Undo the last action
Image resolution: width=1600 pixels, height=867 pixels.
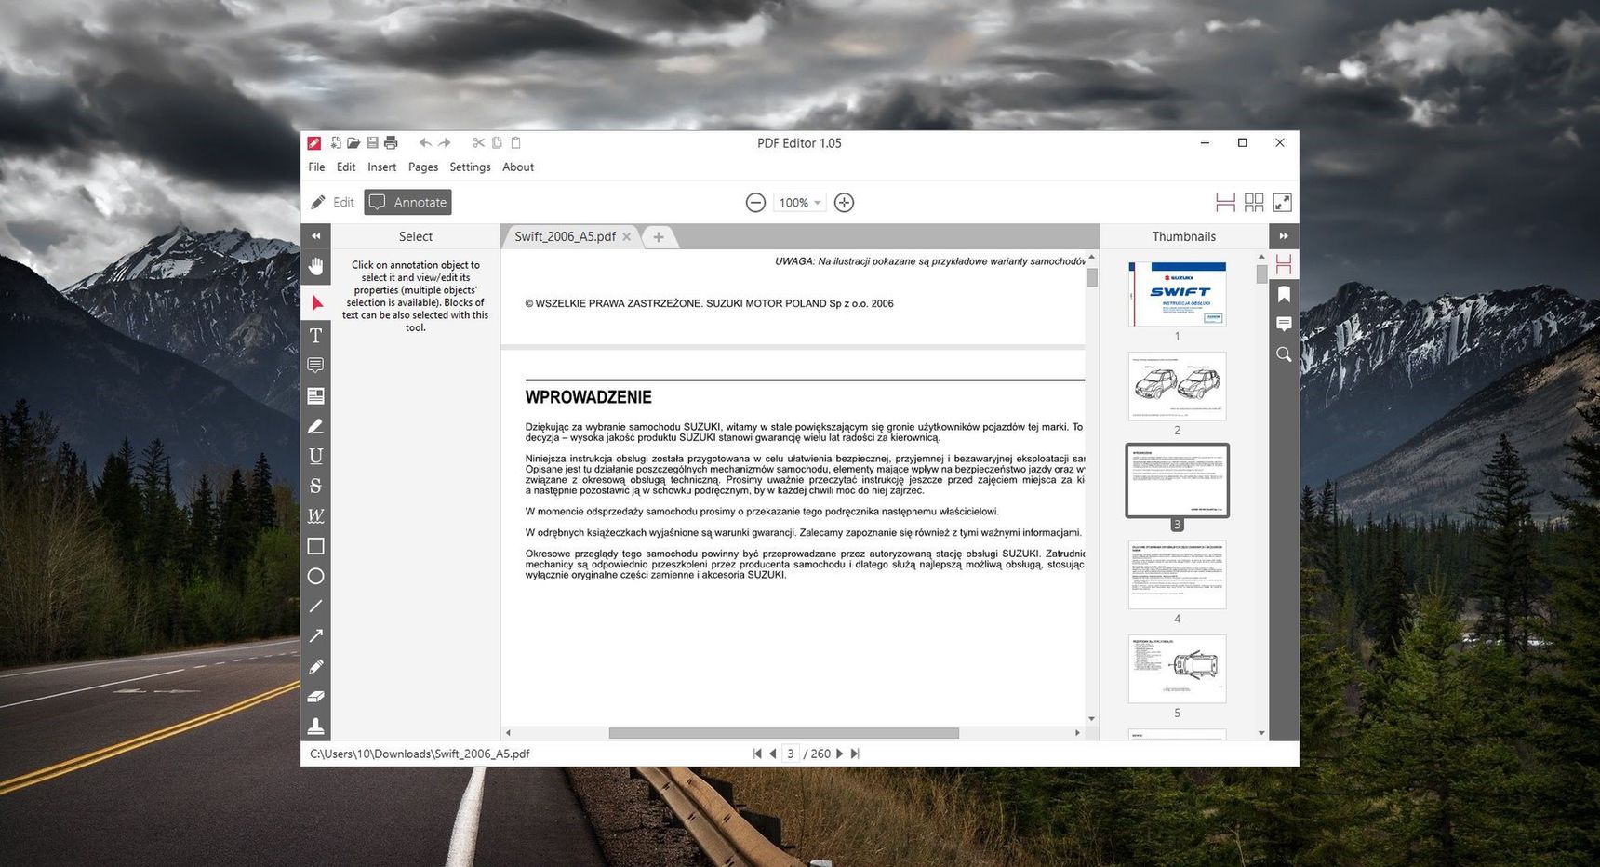click(x=425, y=142)
